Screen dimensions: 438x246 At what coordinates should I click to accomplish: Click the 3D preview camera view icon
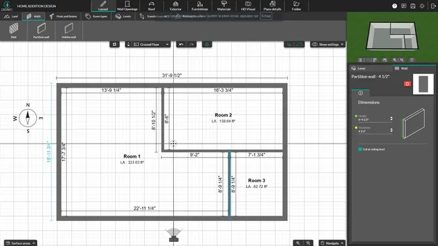point(385,60)
